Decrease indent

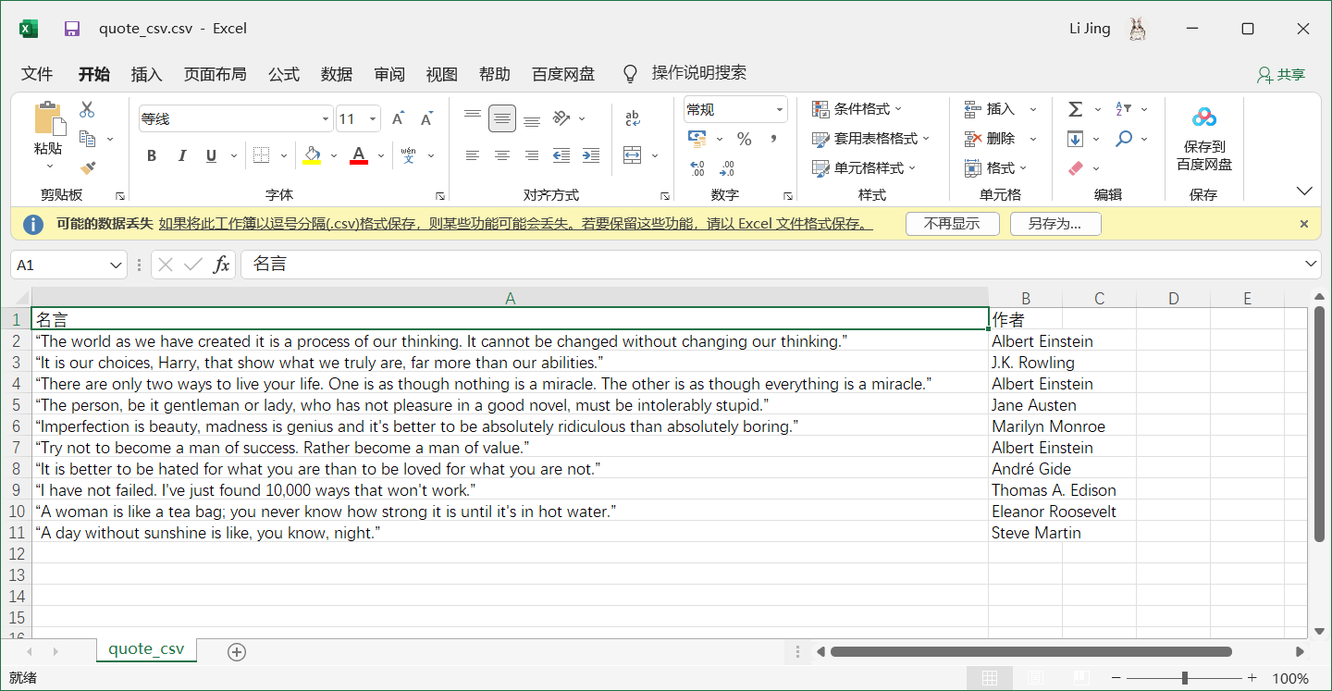click(561, 155)
